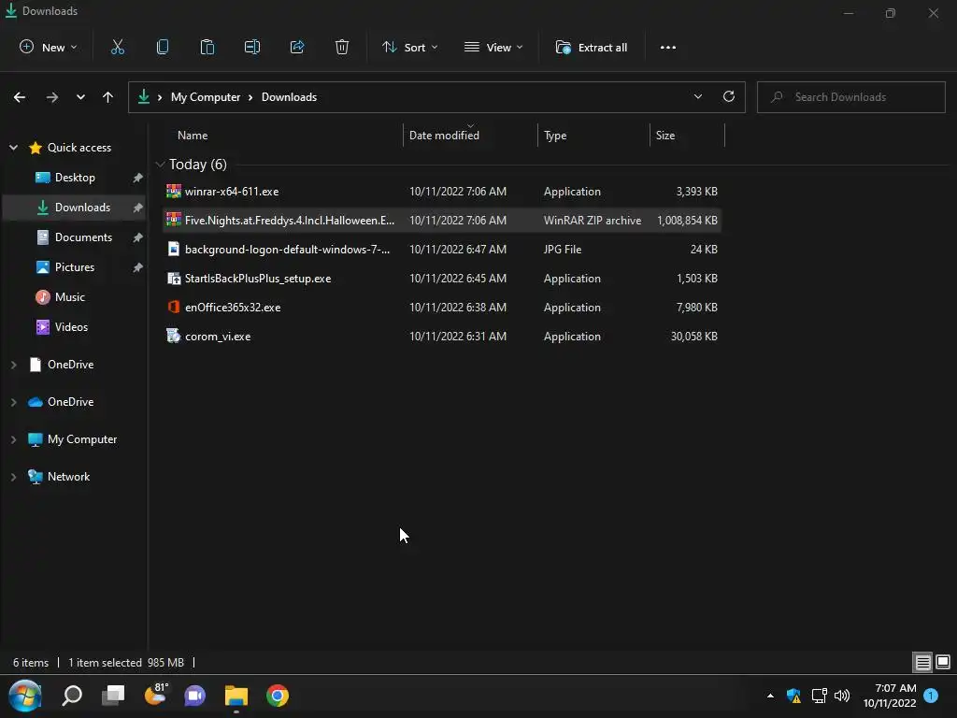Click My Computer in the address breadcrumb
Image resolution: width=957 pixels, height=718 pixels.
pyautogui.click(x=206, y=97)
